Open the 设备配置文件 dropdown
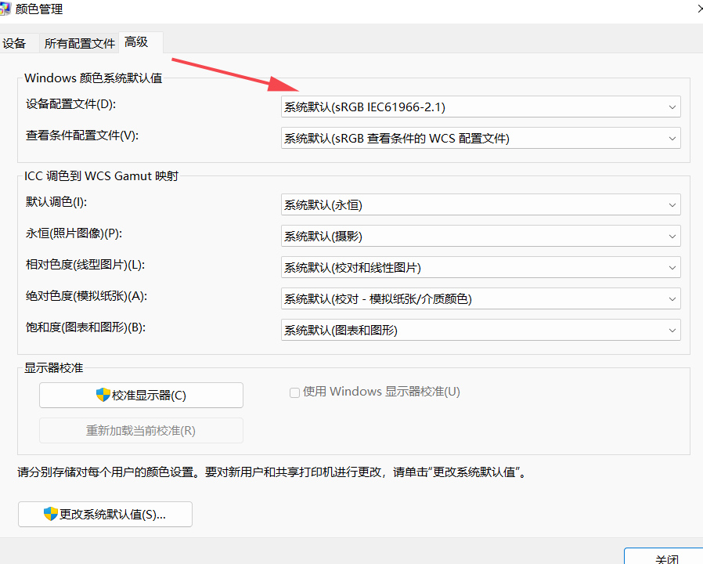The width and height of the screenshot is (703, 564). coord(480,107)
